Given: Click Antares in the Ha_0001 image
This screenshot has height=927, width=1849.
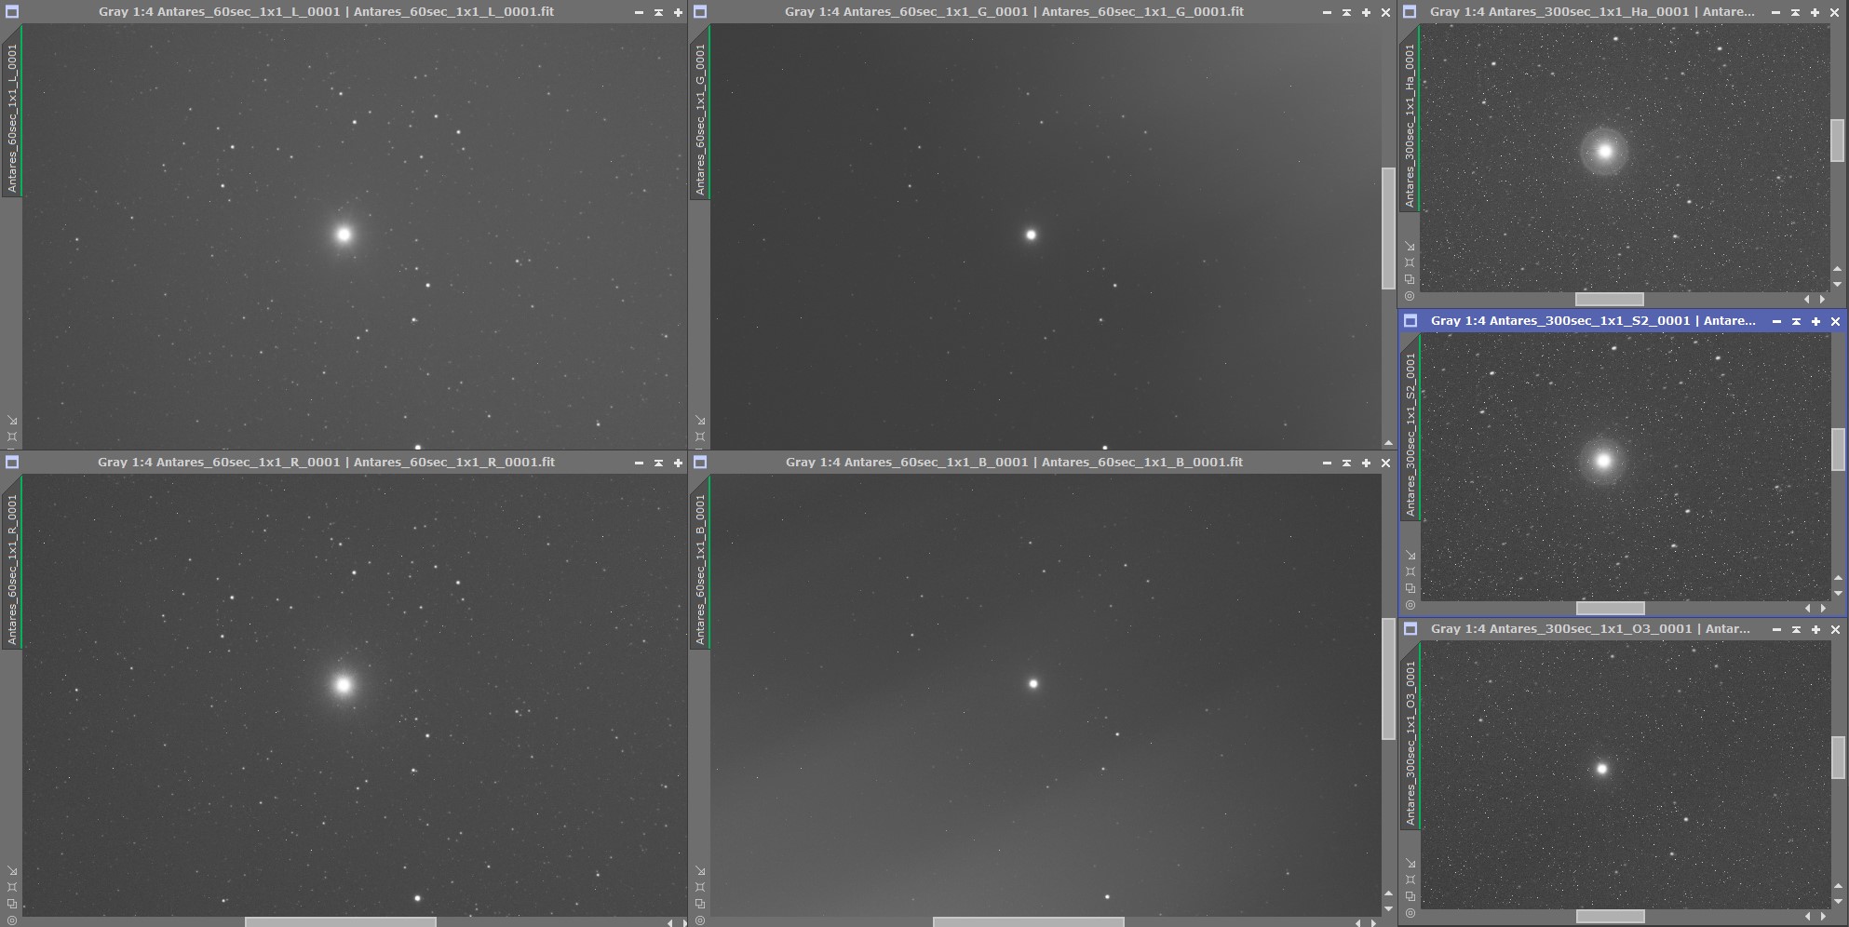Looking at the screenshot, I should [1604, 151].
